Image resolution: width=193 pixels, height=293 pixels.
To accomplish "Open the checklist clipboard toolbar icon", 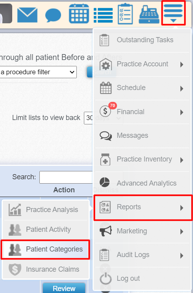I will pos(125,14).
